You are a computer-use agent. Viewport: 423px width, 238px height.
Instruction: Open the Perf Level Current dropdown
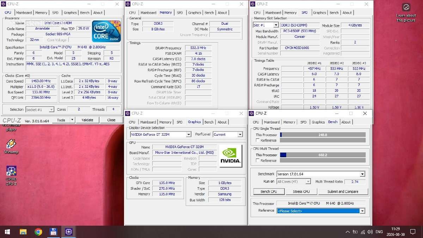(240, 134)
